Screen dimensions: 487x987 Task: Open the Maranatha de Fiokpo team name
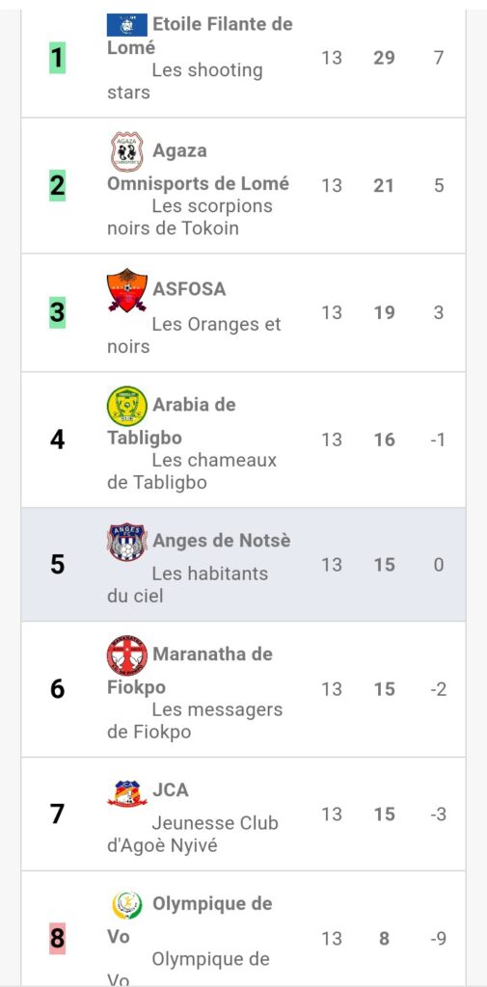pyautogui.click(x=190, y=671)
